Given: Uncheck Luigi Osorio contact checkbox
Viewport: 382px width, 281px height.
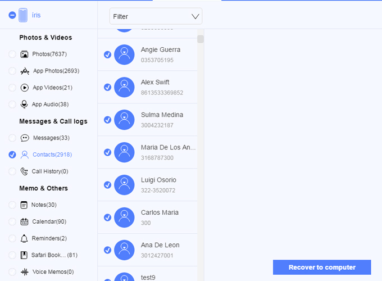Looking at the screenshot, I should (107, 185).
